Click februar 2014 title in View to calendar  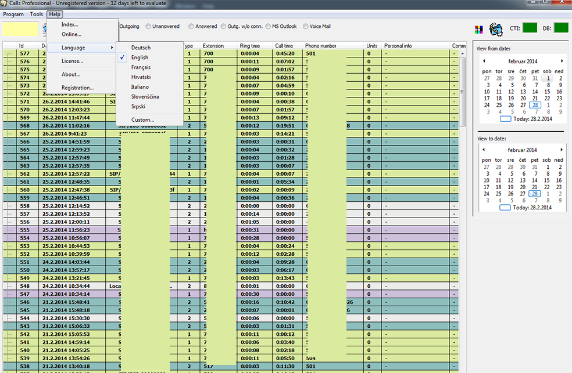click(523, 150)
